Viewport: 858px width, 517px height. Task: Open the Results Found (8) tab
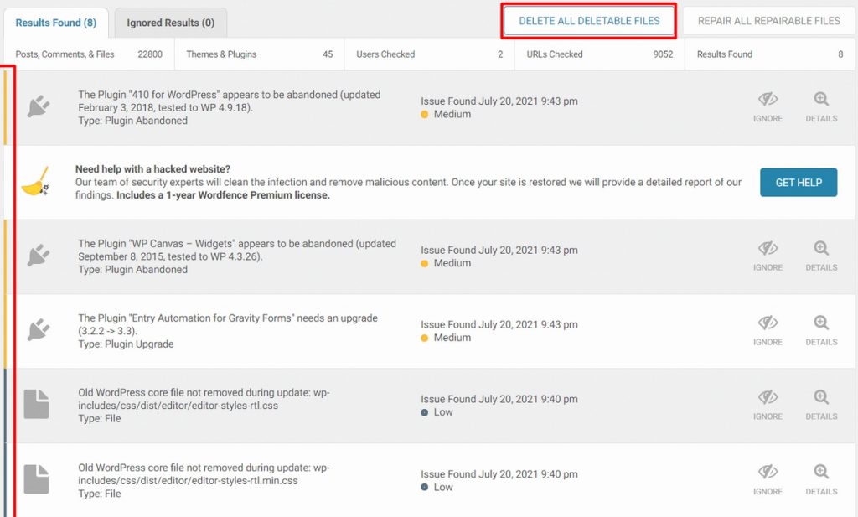coord(56,23)
